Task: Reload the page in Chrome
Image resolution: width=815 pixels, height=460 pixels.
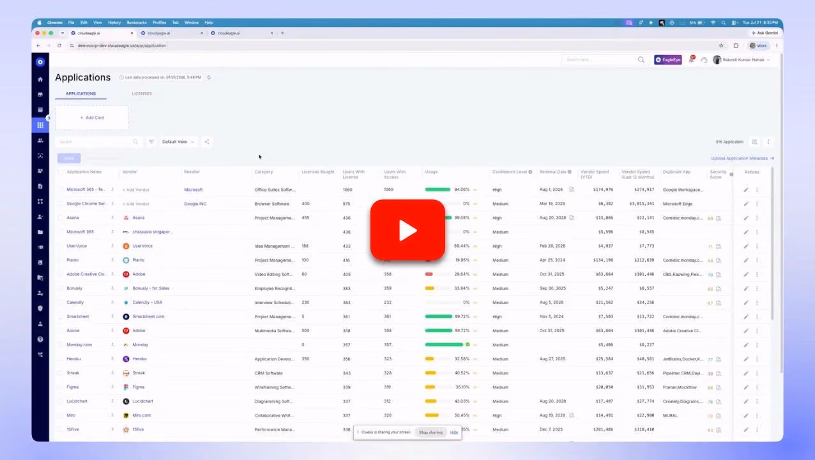Action: (59, 45)
